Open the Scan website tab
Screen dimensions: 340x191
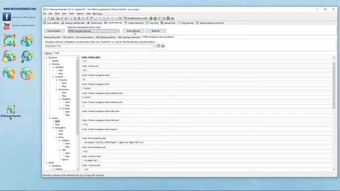point(52,23)
